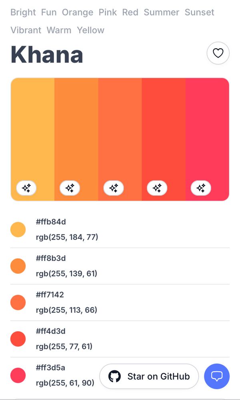Click sparkle icon on the yellow-orange stripe
240x400 pixels.
click(26, 188)
